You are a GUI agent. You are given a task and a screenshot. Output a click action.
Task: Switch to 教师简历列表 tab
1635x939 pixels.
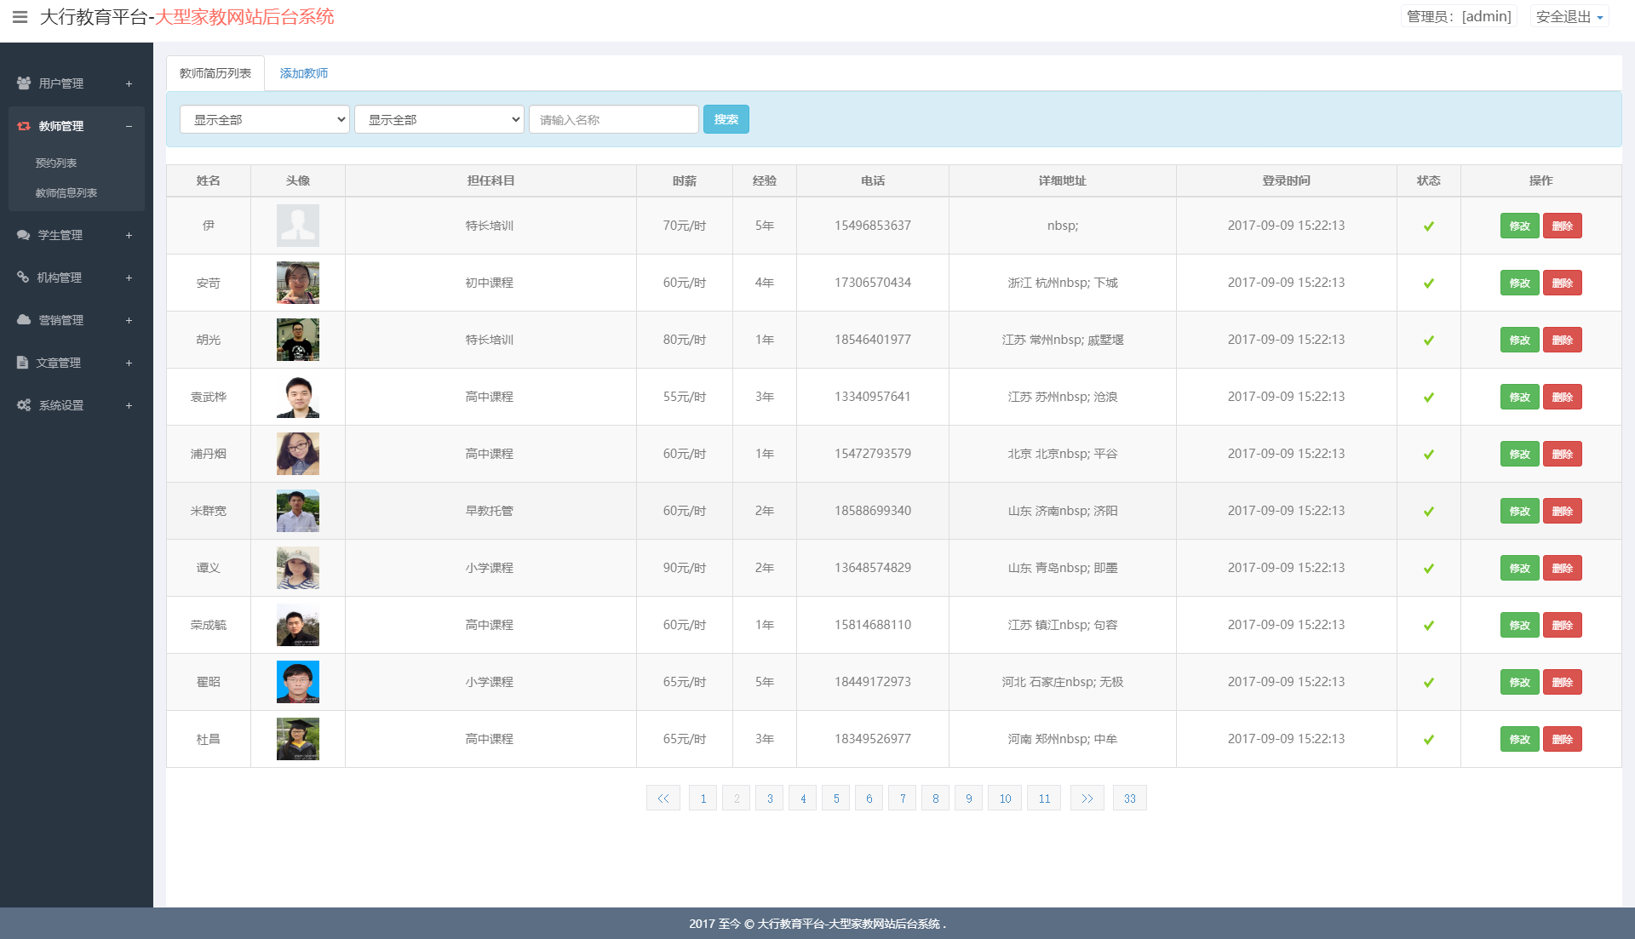(215, 73)
